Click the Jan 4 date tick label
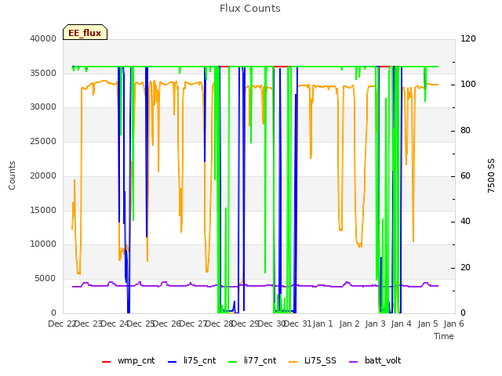The width and height of the screenshot is (502, 376). coord(402,324)
